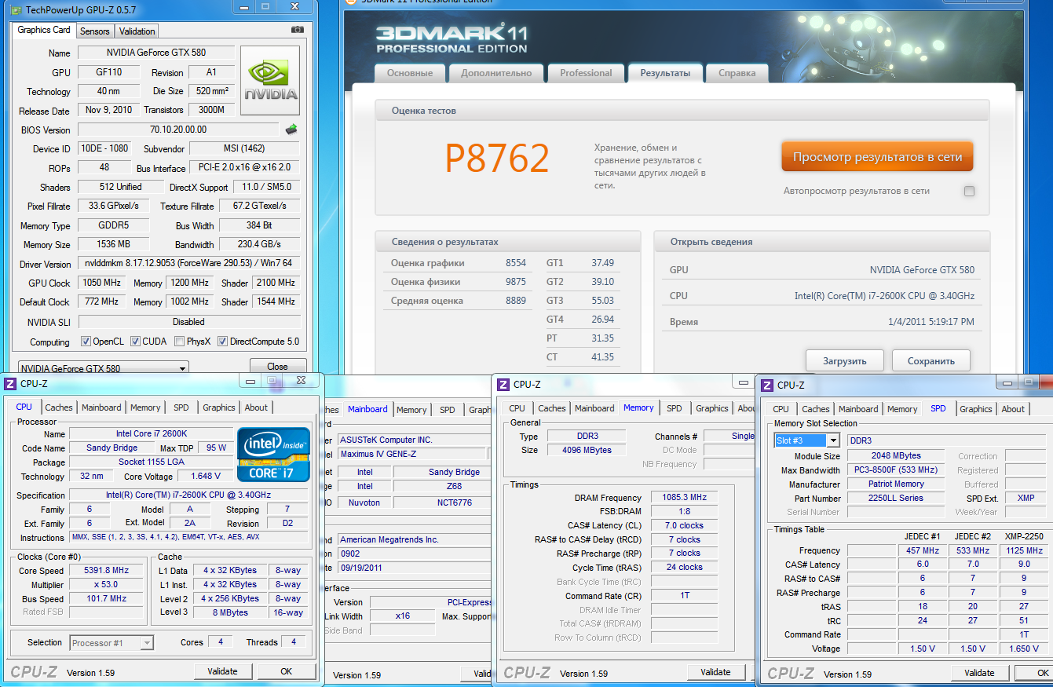
Task: Toggle the OpenCL checkbox in GPU-Z
Action: click(x=86, y=342)
